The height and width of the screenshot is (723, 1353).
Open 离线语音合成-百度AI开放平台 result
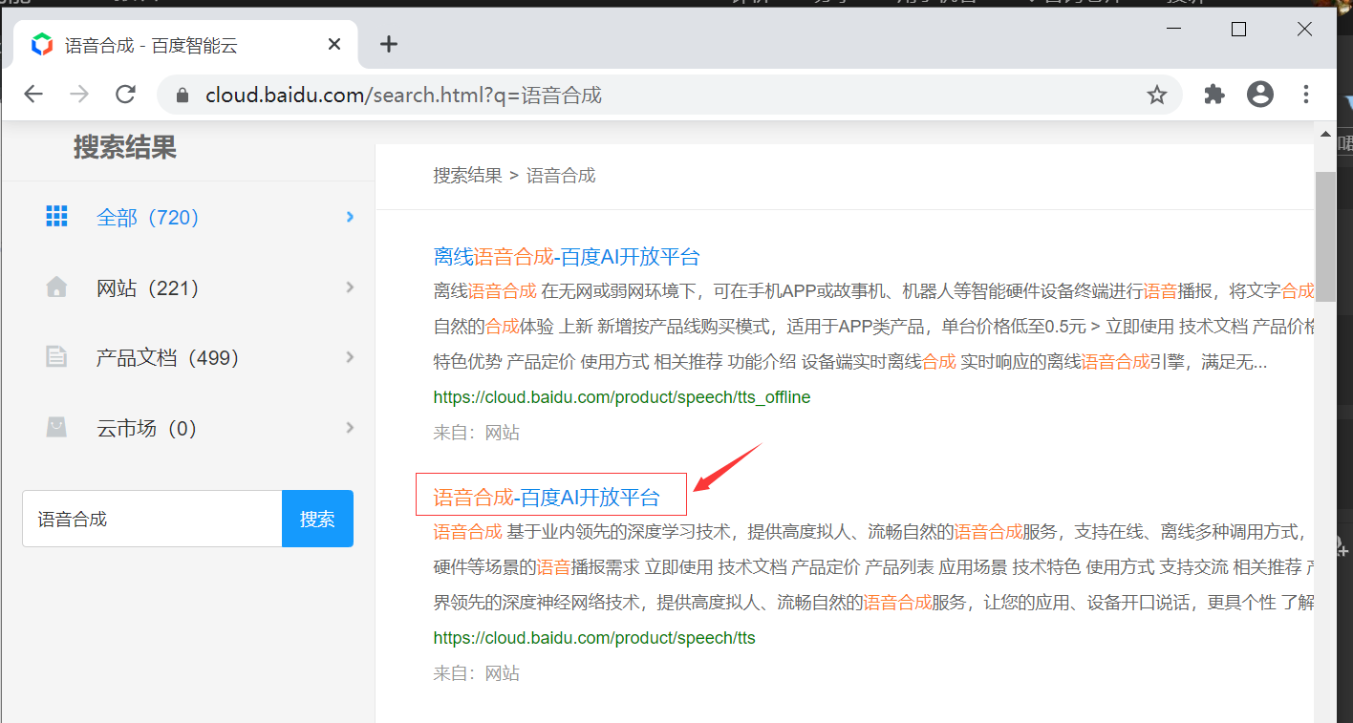click(567, 256)
